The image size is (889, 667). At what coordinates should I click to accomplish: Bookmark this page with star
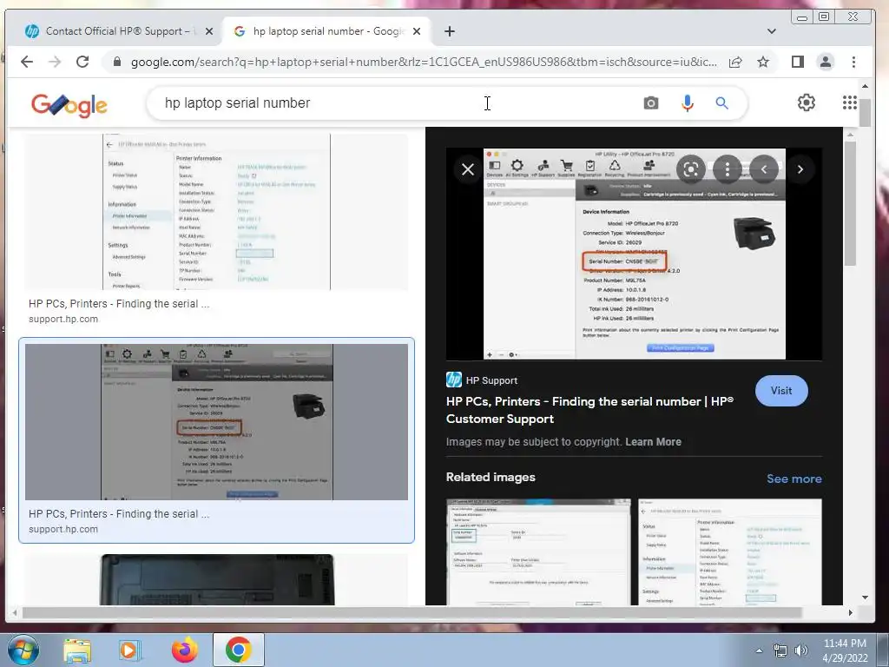click(x=763, y=62)
